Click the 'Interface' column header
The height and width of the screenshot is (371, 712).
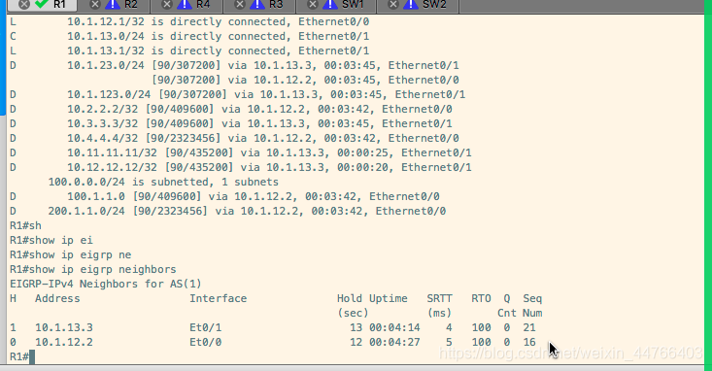click(218, 298)
